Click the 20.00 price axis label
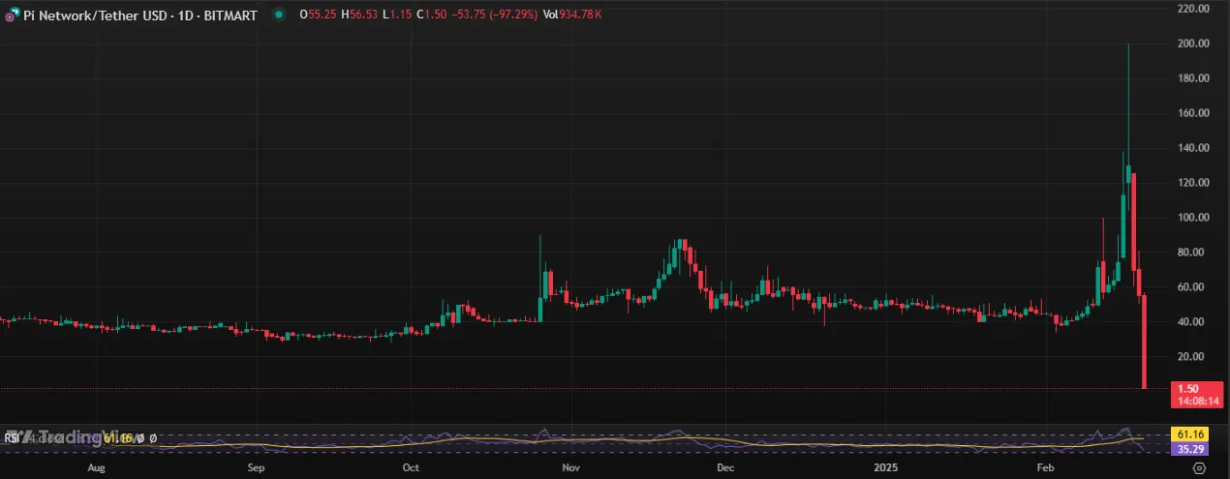 1193,357
